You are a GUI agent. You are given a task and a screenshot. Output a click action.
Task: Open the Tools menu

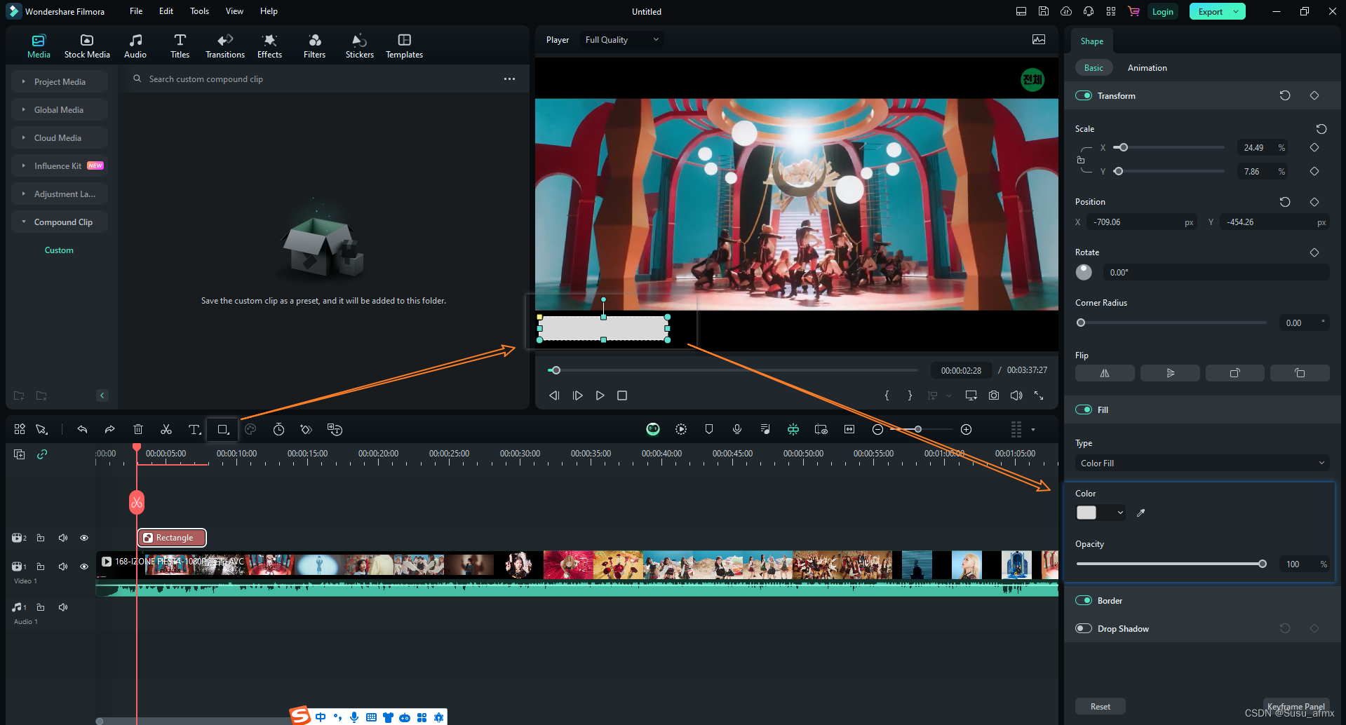[x=199, y=11]
